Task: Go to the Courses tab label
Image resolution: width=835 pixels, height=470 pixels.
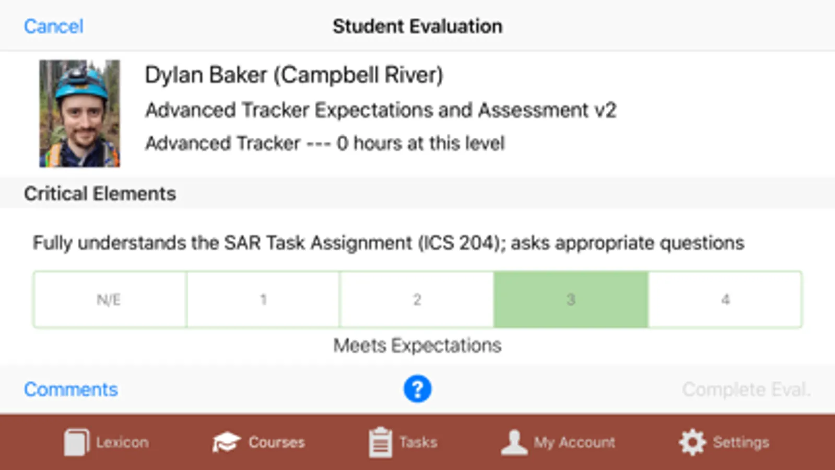Action: (x=276, y=442)
